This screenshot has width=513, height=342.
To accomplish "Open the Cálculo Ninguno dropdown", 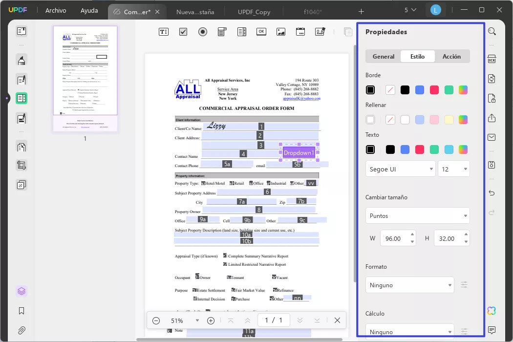I will (x=409, y=332).
